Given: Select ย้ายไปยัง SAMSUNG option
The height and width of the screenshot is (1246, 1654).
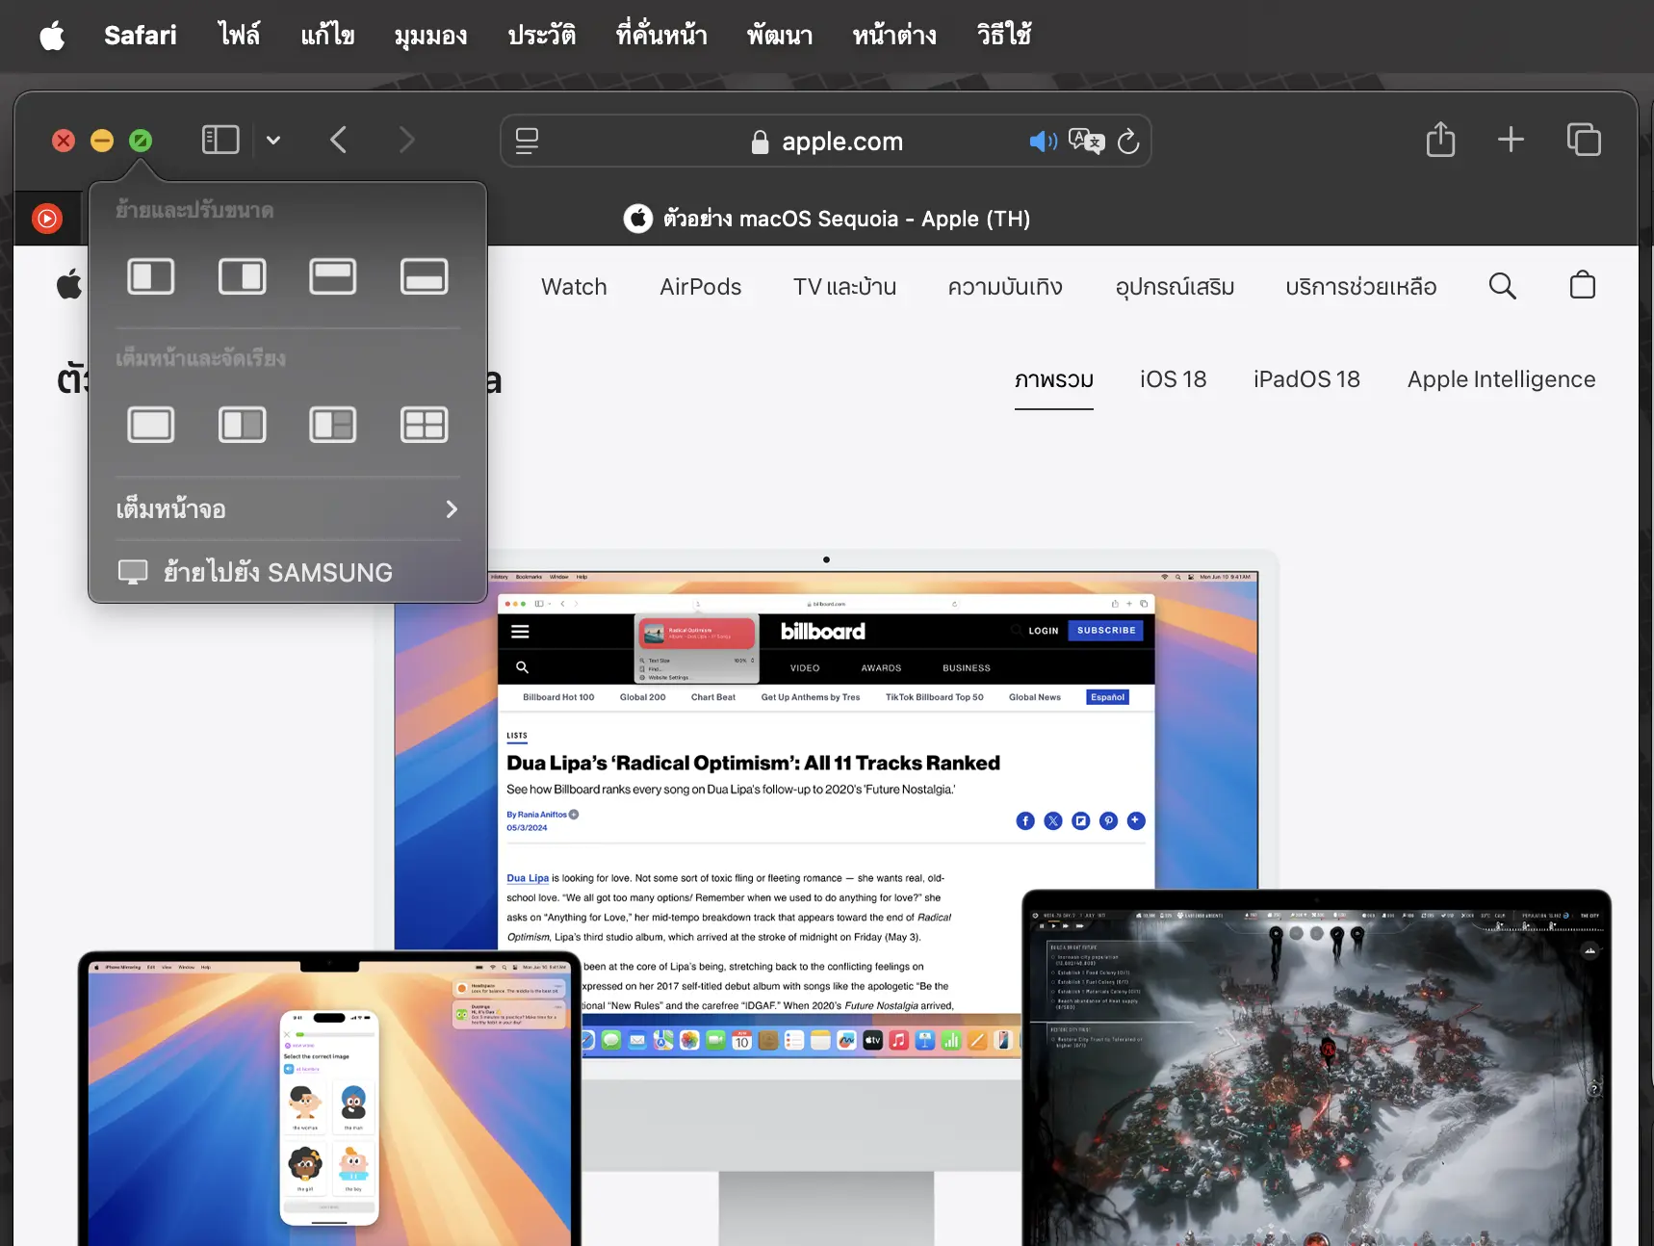Looking at the screenshot, I should pos(277,573).
